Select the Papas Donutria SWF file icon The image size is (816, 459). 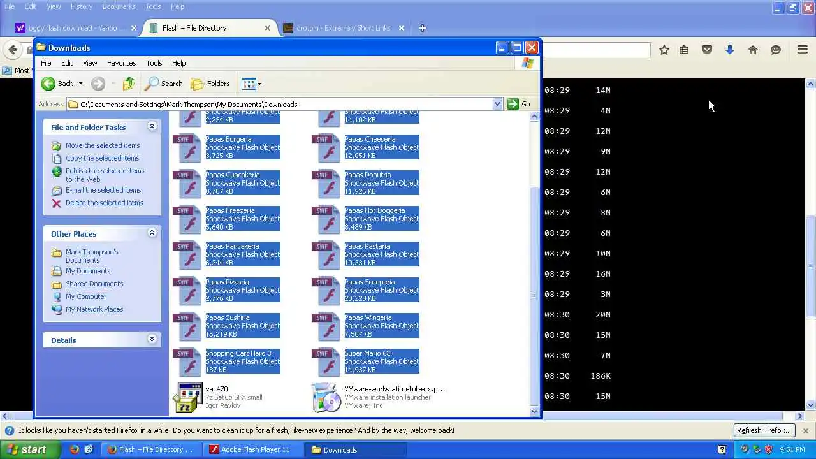[326, 184]
